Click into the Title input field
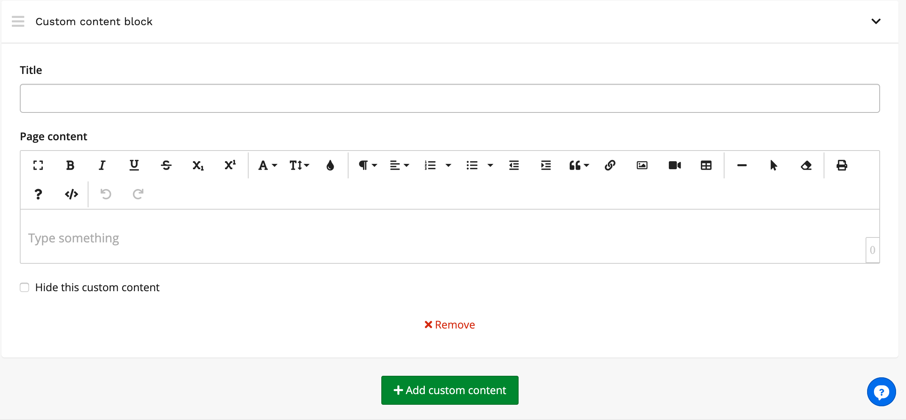This screenshot has width=906, height=420. tap(450, 98)
